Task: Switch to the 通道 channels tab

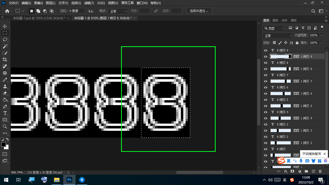Action: pos(275,20)
